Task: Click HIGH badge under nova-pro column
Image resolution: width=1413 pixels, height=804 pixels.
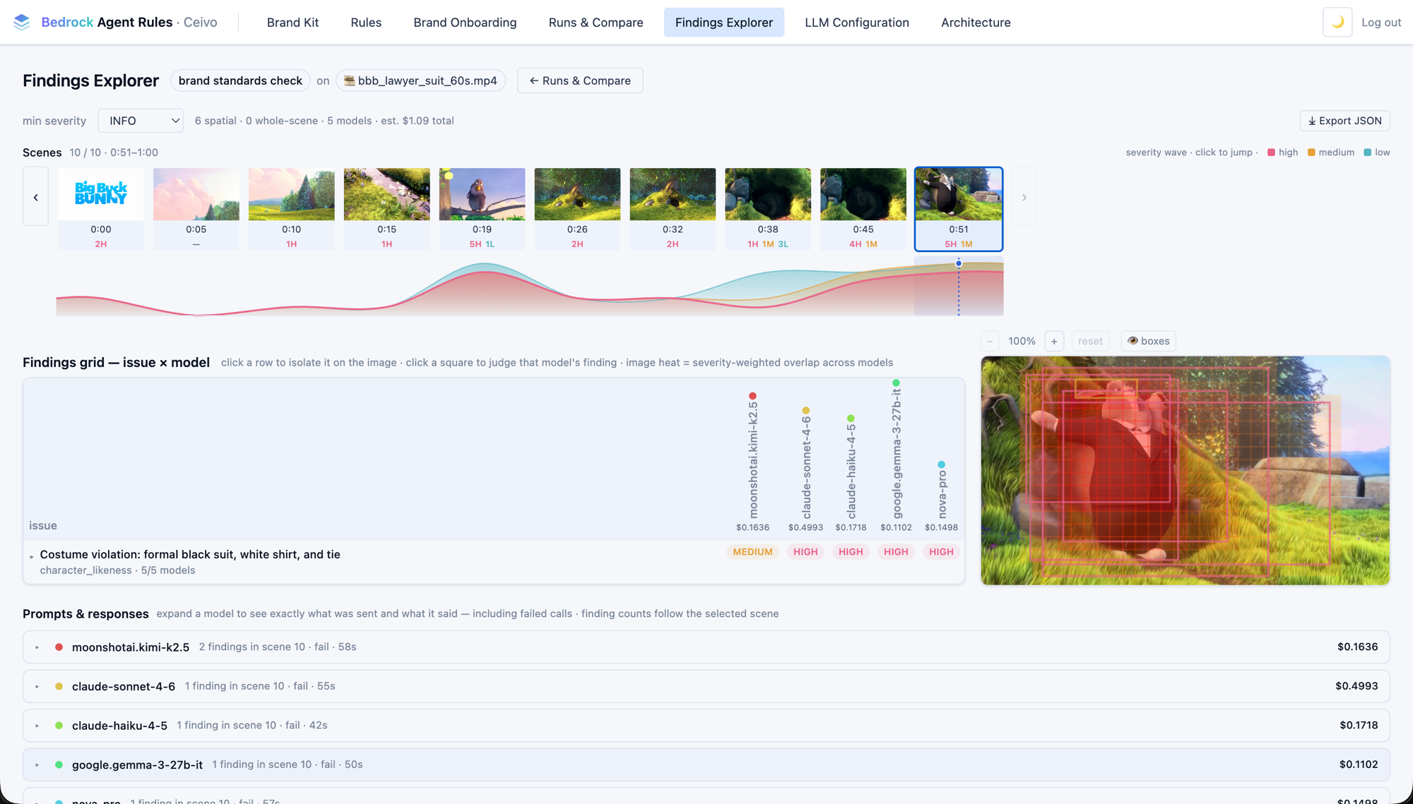Action: pyautogui.click(x=941, y=552)
